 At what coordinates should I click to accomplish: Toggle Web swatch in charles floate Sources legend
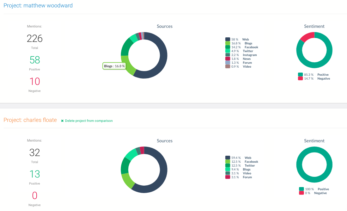[228, 158]
